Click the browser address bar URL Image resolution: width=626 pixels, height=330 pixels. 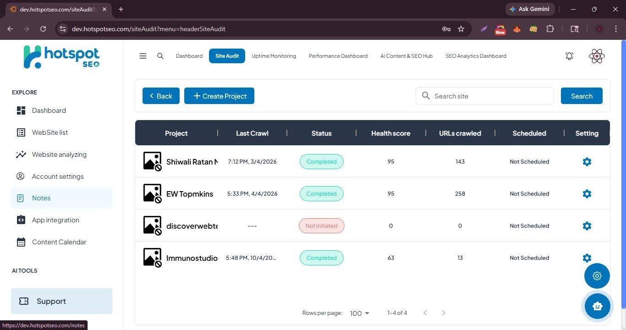[148, 29]
